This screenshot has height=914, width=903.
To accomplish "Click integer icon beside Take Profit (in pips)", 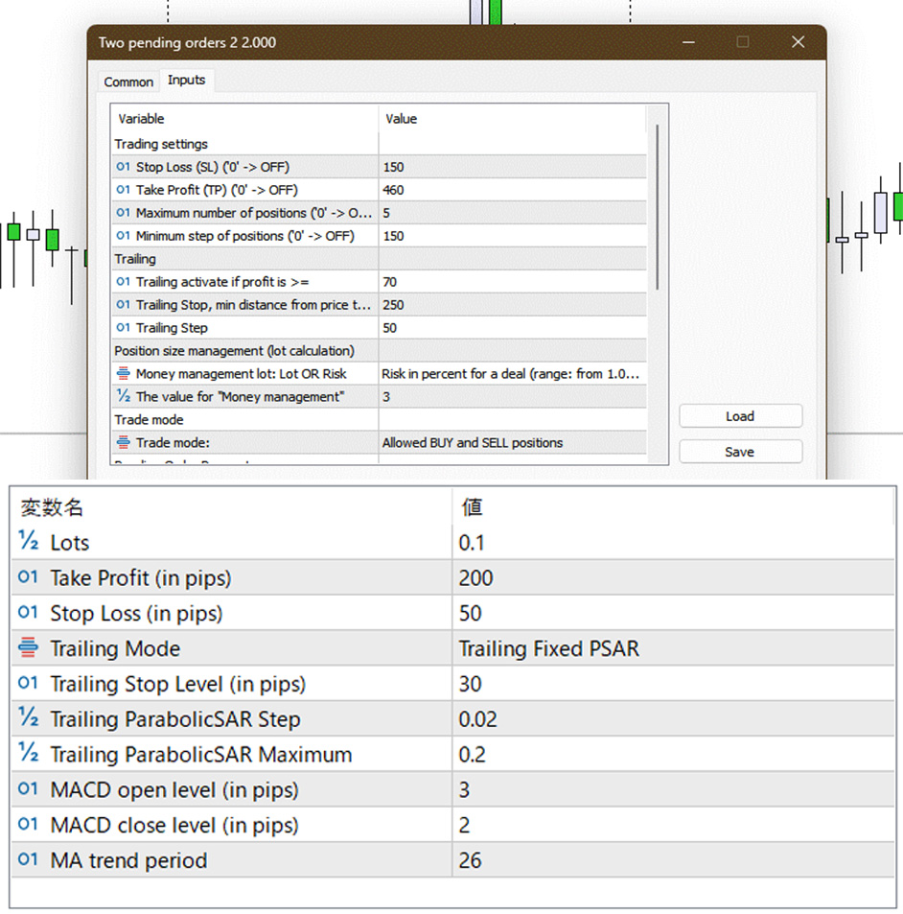I will pyautogui.click(x=28, y=577).
